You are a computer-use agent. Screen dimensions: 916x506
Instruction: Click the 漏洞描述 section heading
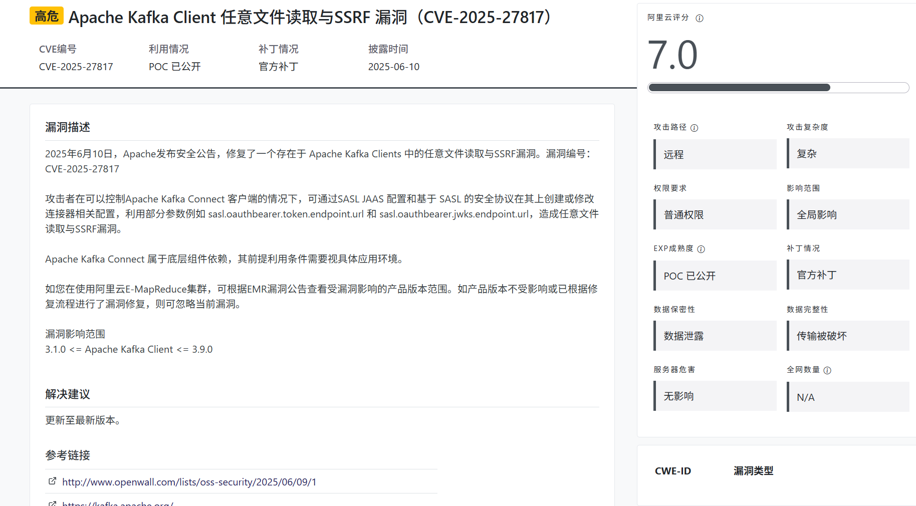pos(68,127)
